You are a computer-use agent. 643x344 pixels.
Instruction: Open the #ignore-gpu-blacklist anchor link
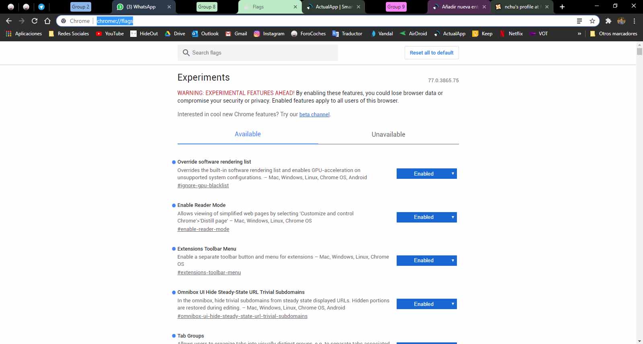click(x=203, y=186)
